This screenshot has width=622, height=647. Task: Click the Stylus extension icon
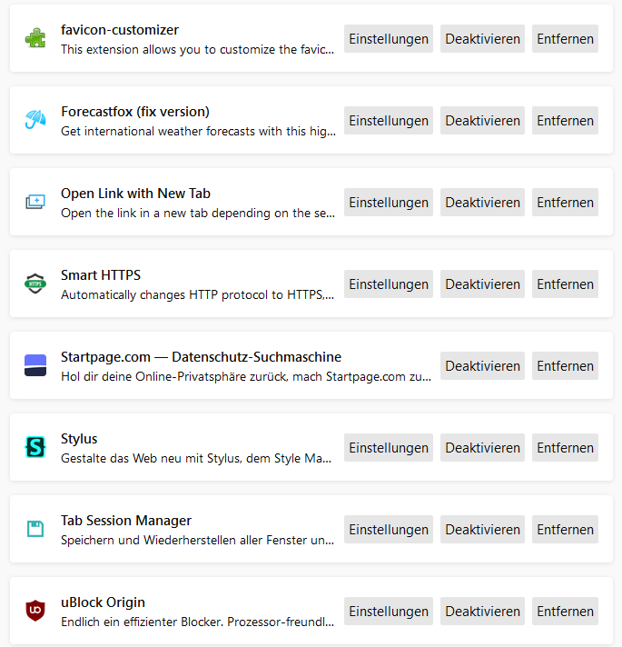[35, 448]
